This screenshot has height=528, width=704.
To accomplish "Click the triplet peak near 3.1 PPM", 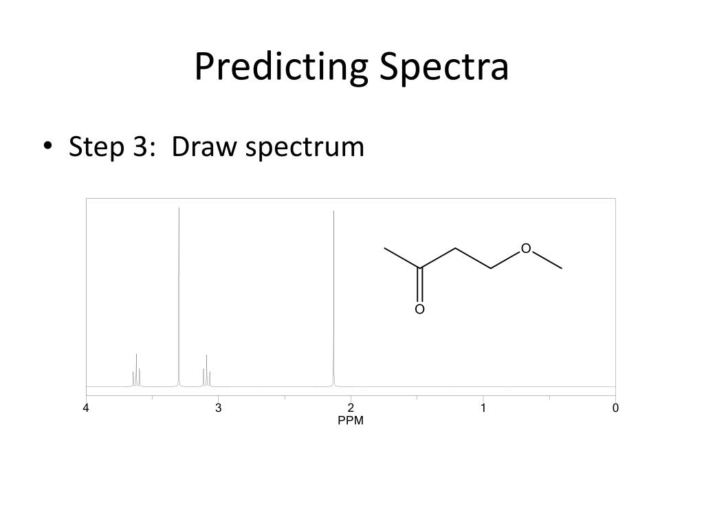I will [206, 371].
